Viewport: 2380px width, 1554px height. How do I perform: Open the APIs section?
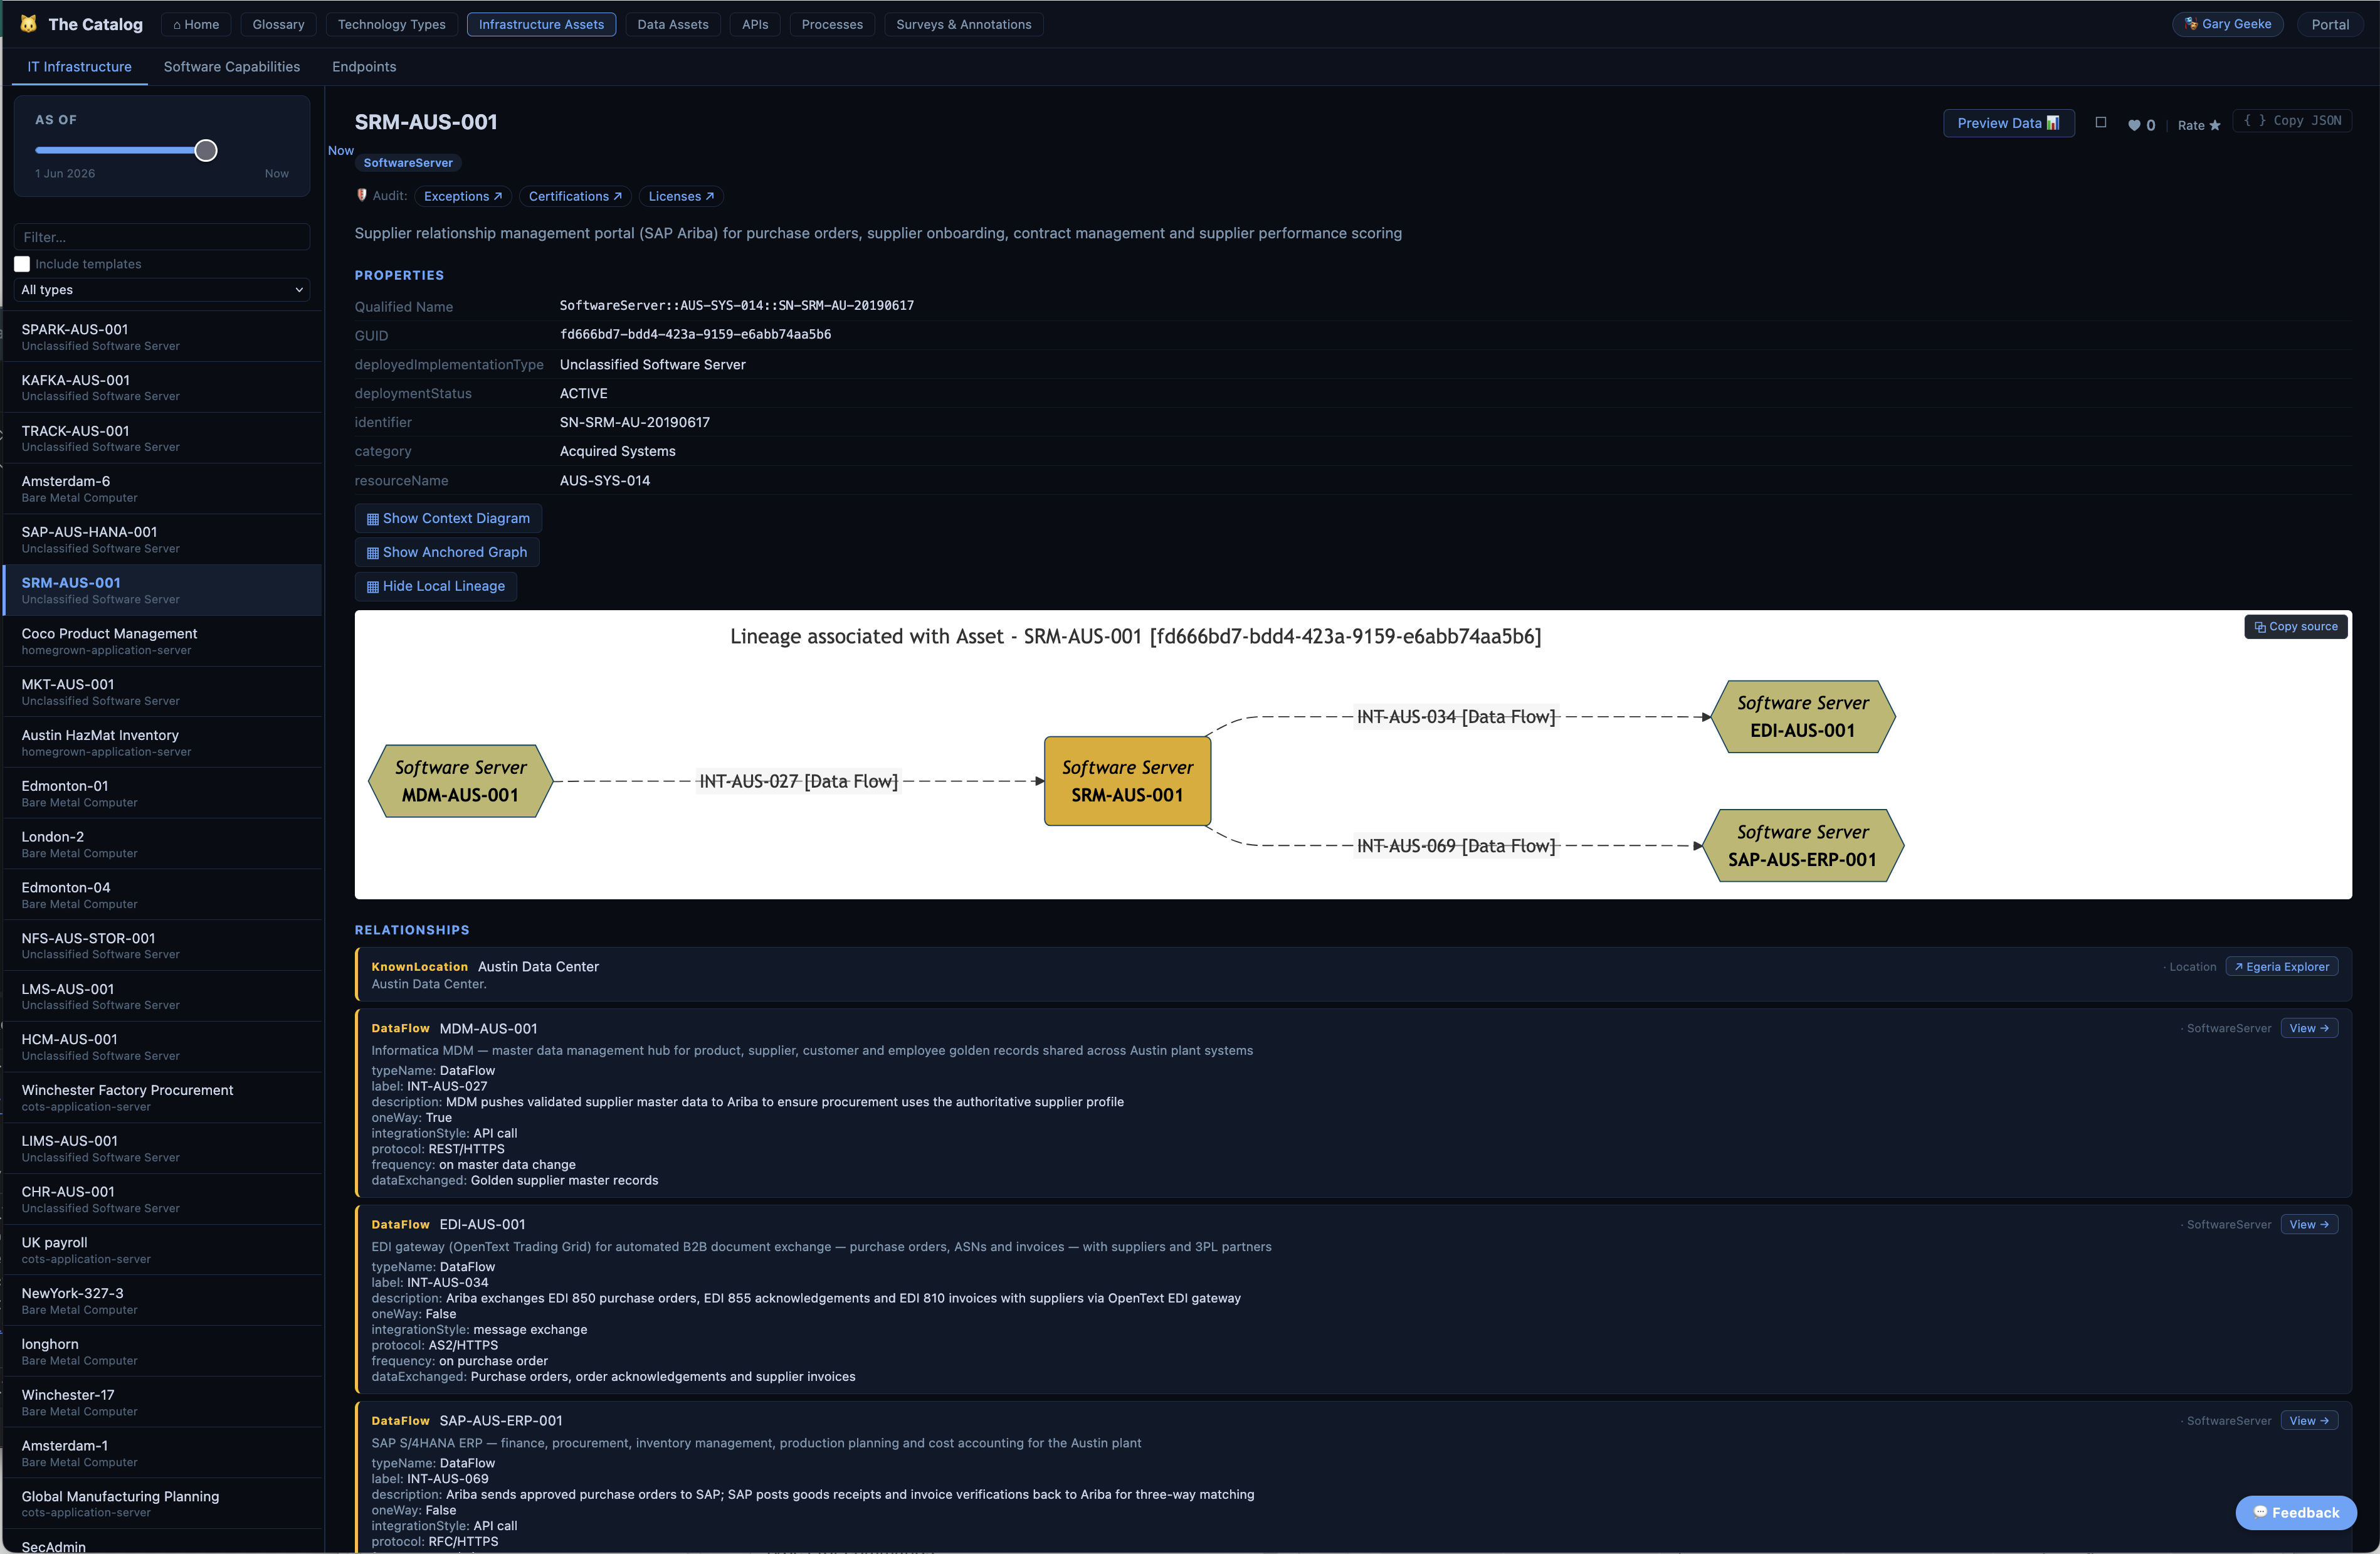pyautogui.click(x=755, y=24)
